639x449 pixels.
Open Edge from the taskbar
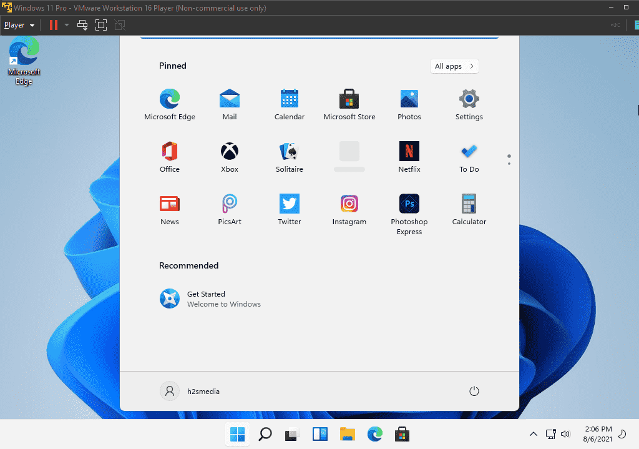tap(374, 434)
